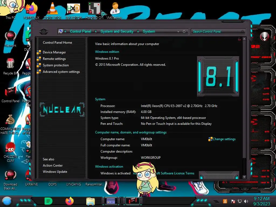Screen dimensions: 276x207
Task: Open the network tray icon
Action: click(240, 201)
